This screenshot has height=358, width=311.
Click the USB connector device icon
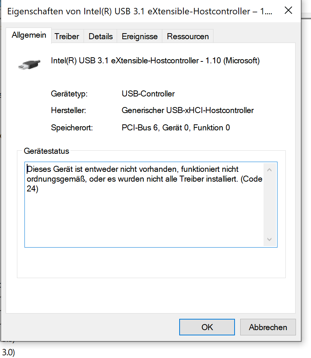(29, 64)
